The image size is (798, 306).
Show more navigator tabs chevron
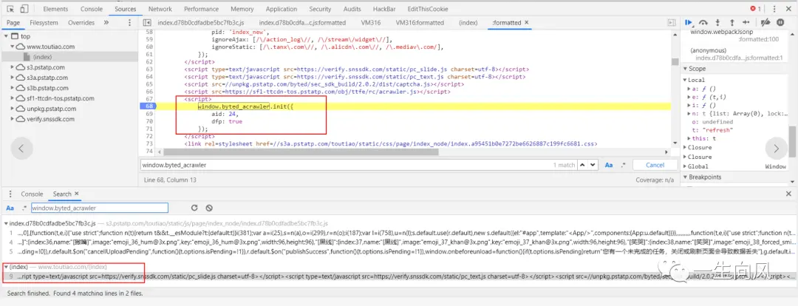point(106,22)
